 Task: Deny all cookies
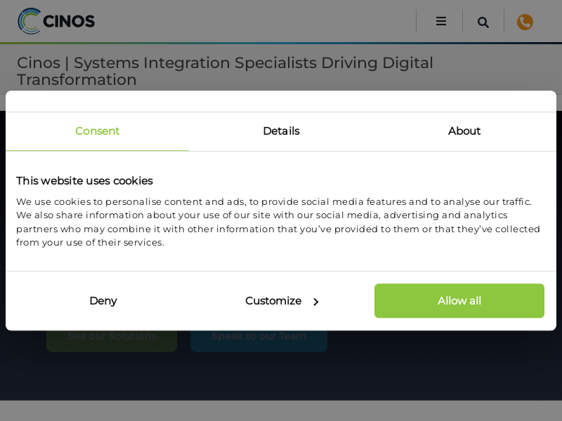pos(103,301)
